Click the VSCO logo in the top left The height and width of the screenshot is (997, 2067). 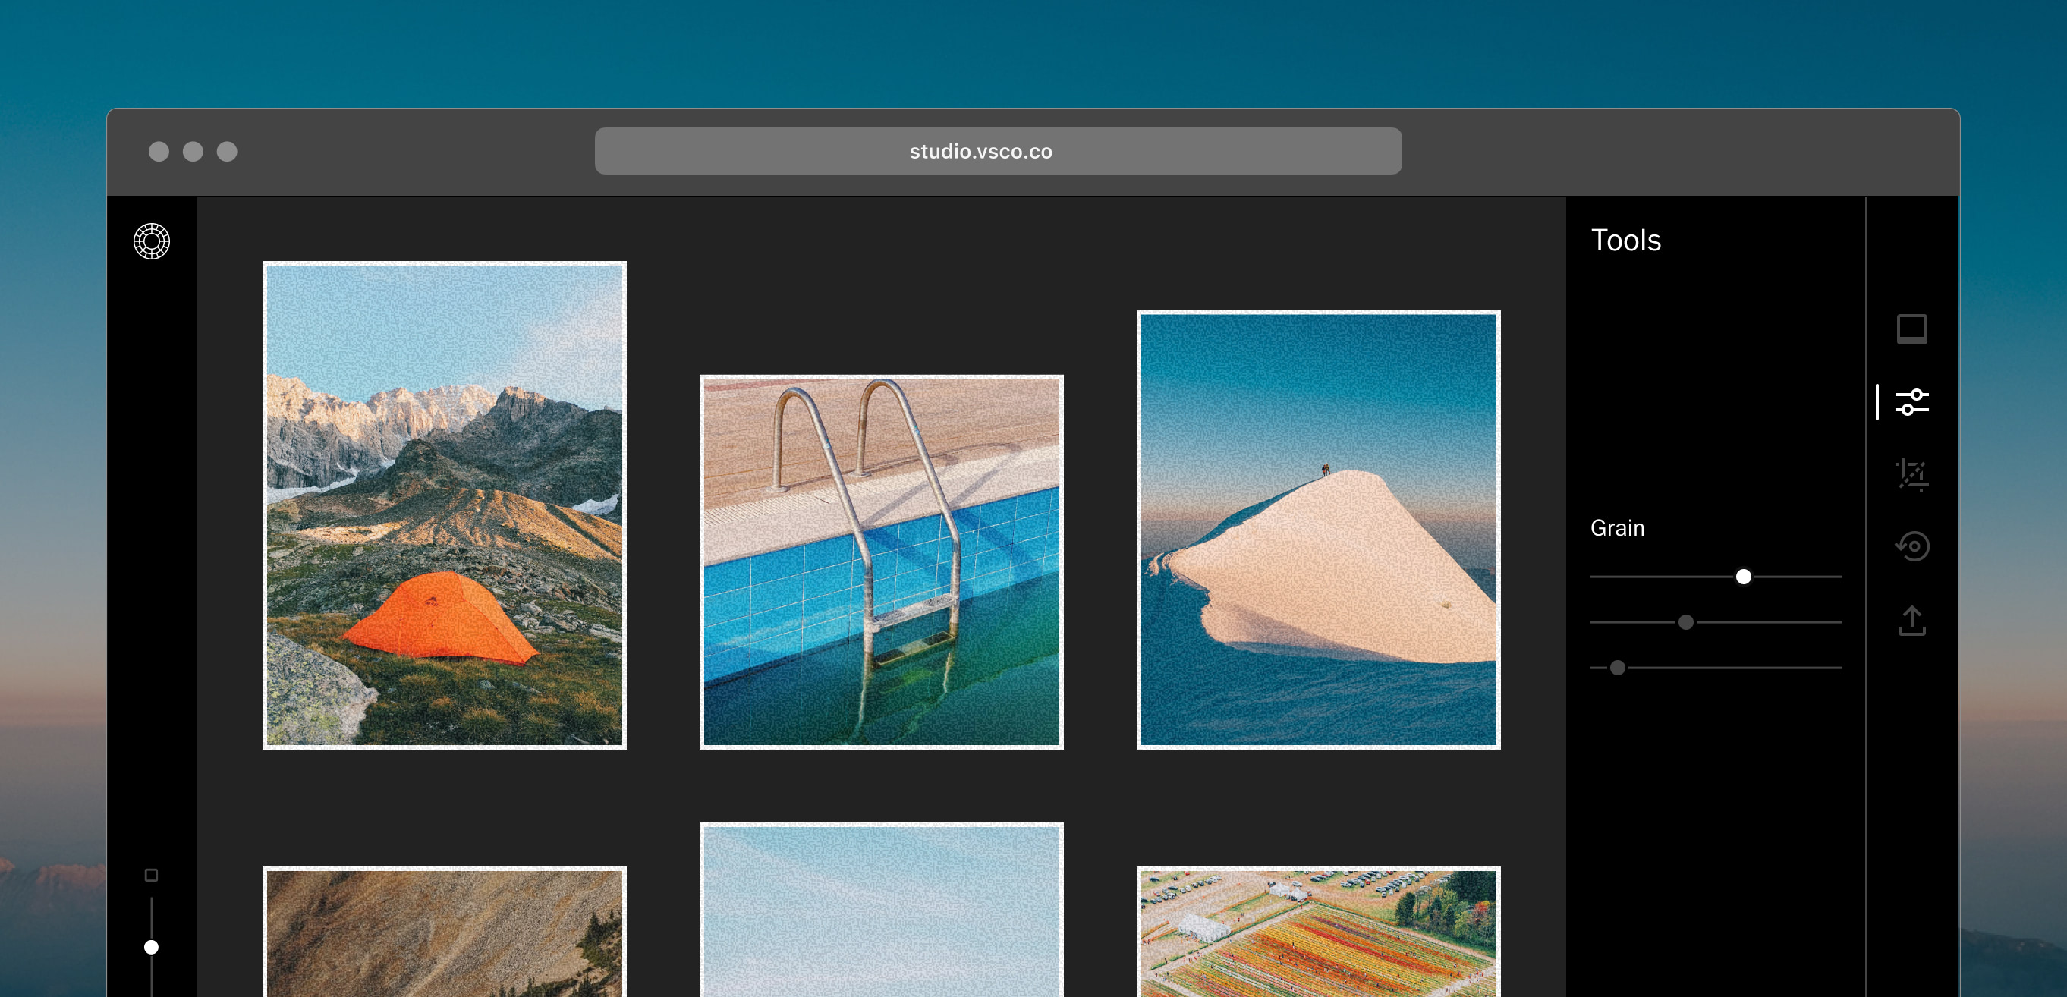tap(153, 241)
